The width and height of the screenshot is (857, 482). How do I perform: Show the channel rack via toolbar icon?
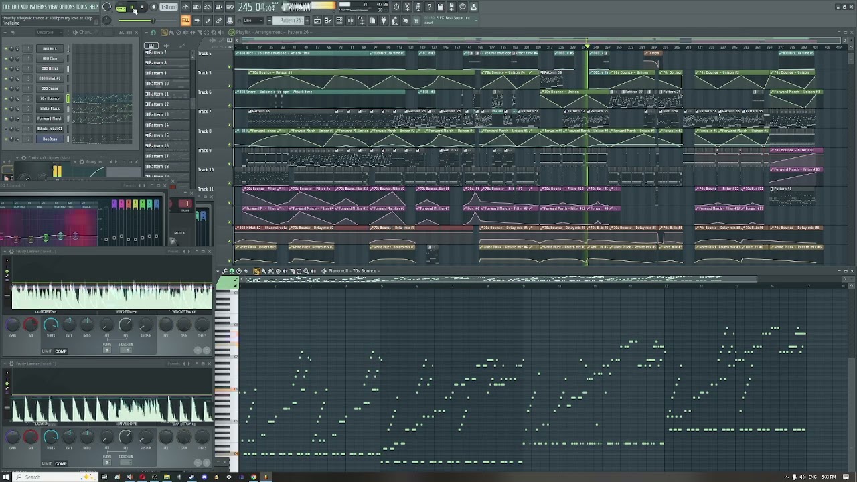point(339,21)
